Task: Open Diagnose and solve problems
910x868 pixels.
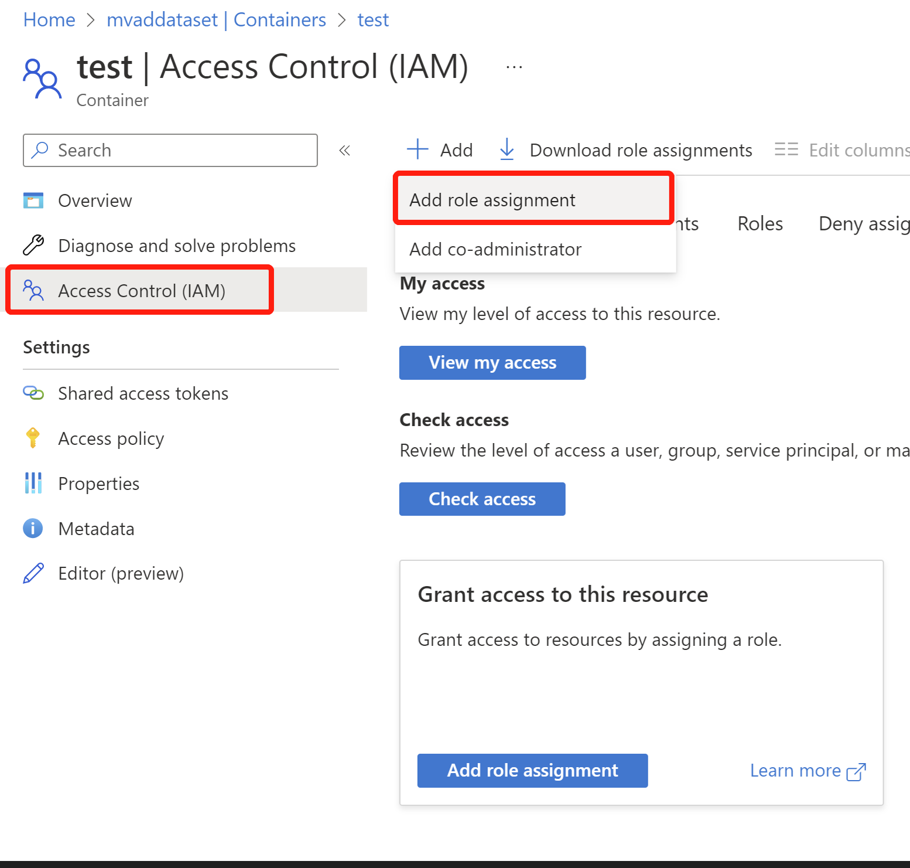Action: pyautogui.click(x=177, y=246)
